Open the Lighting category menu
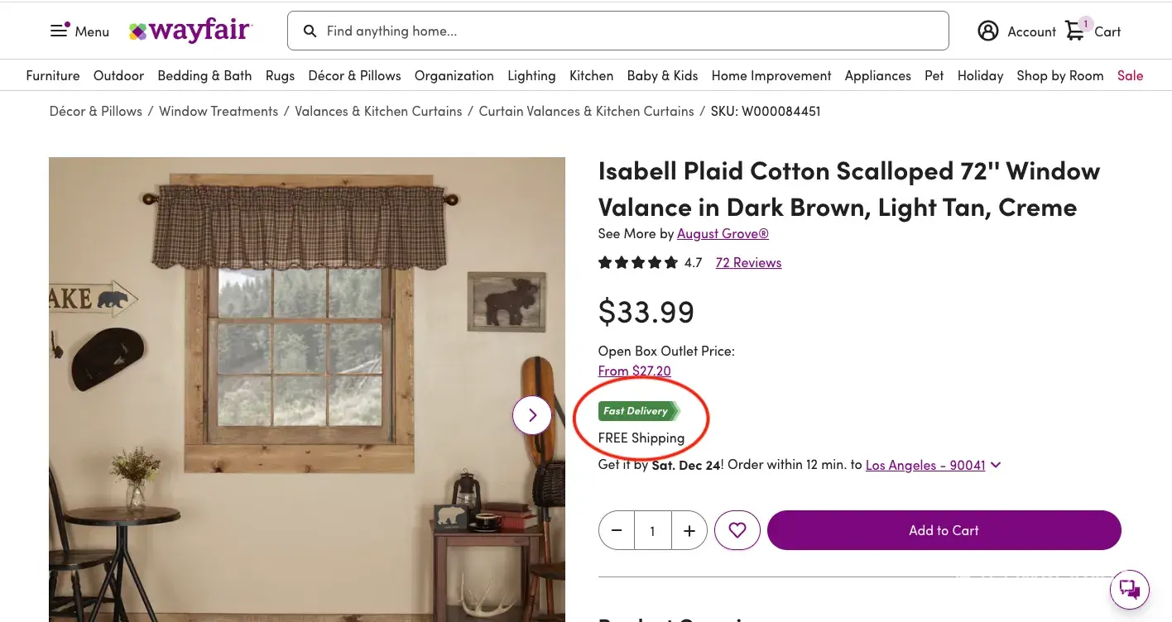Viewport: 1172px width, 622px height. click(531, 75)
